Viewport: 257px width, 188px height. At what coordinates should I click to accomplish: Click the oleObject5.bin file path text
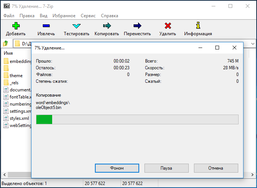53,105
